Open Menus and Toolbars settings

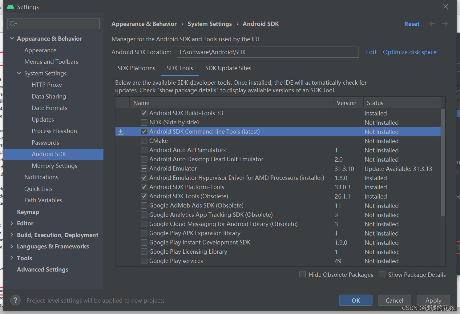tap(51, 62)
